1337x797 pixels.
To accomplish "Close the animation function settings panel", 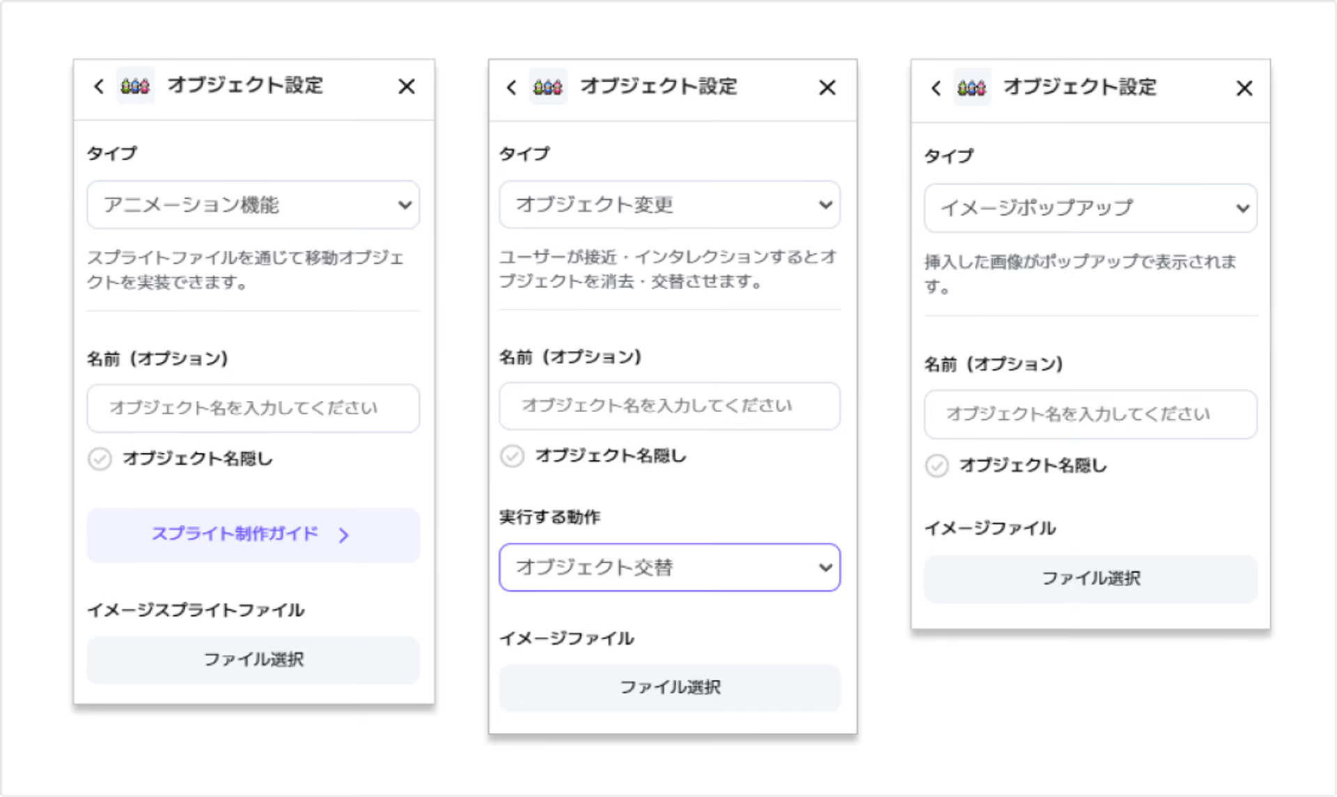I will (407, 86).
